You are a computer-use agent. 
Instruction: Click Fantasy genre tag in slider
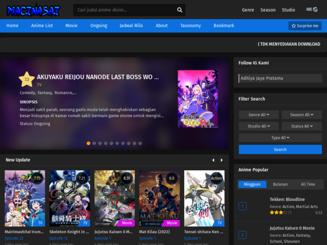pyautogui.click(x=45, y=93)
